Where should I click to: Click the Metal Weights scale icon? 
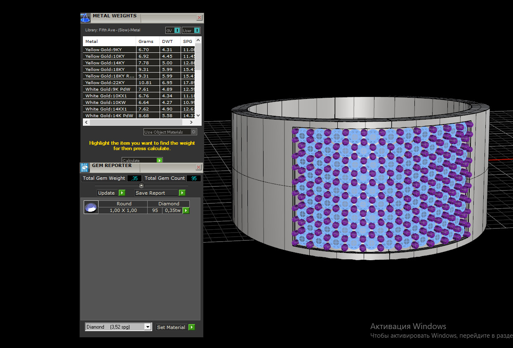[85, 18]
